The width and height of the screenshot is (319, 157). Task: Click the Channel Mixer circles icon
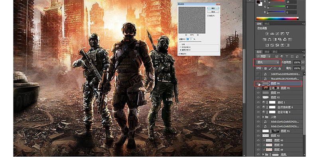(285, 39)
